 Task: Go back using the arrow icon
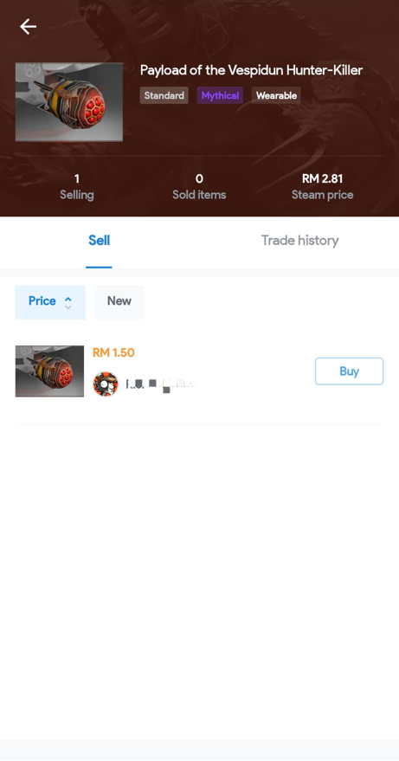click(29, 27)
